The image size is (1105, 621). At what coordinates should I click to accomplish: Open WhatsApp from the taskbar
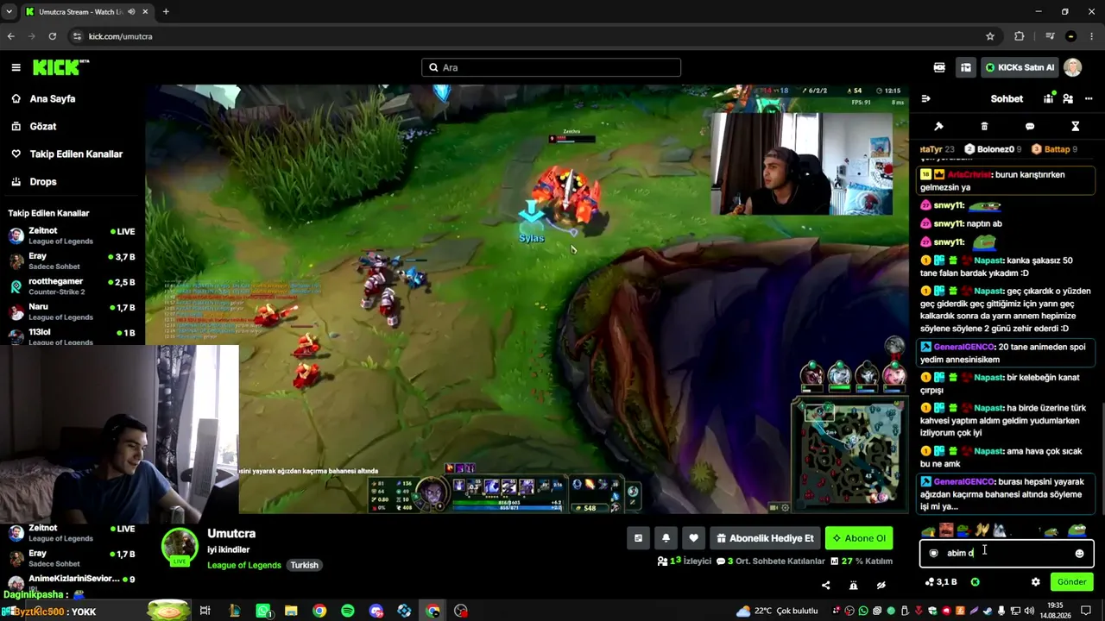pos(263,611)
